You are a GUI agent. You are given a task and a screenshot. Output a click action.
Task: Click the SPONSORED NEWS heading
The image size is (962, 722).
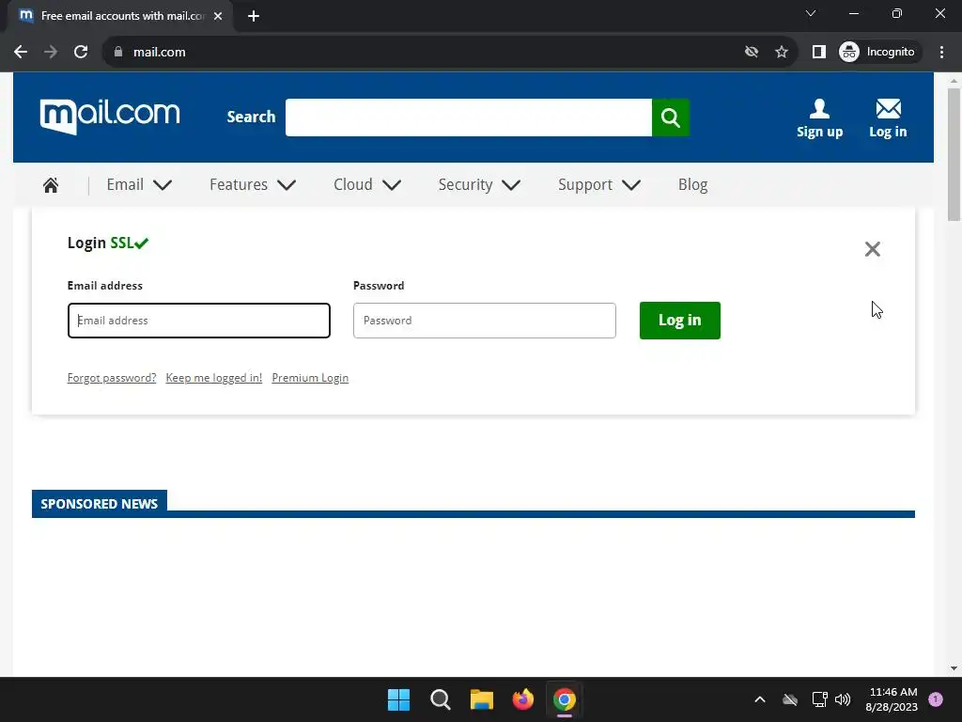[x=100, y=504]
